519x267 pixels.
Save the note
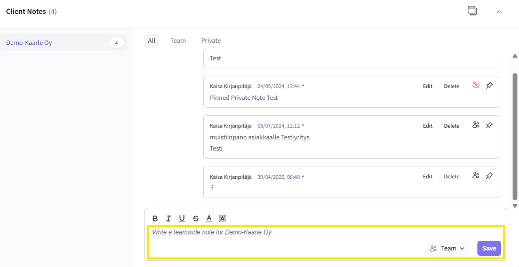pos(489,248)
